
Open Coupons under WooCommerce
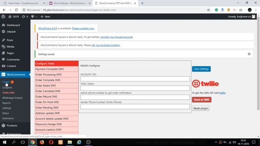[x=7, y=88]
